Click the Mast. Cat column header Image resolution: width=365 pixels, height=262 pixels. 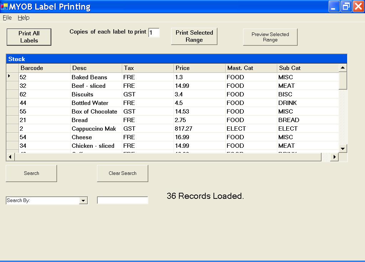pos(251,68)
